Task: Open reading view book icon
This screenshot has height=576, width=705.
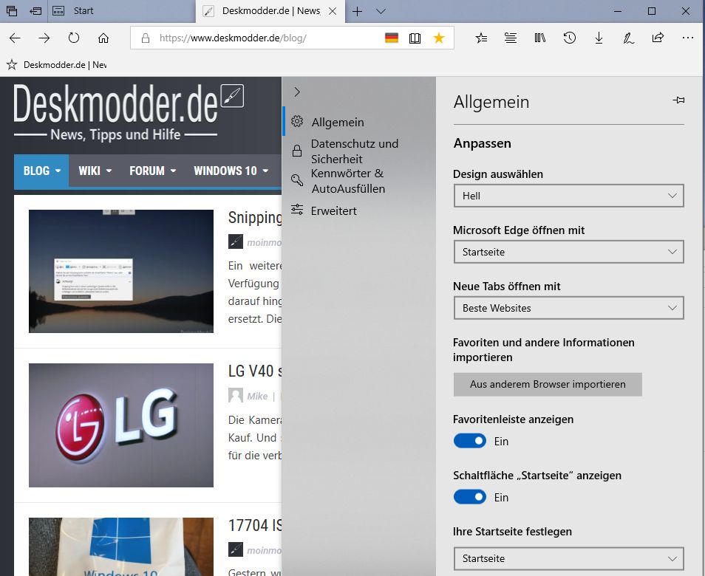Action: coord(415,38)
